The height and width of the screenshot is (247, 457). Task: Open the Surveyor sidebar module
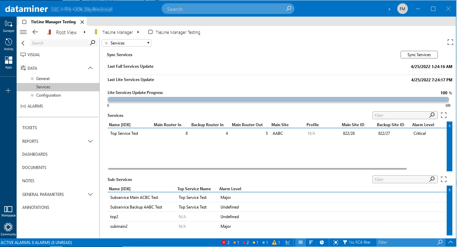coord(9,26)
